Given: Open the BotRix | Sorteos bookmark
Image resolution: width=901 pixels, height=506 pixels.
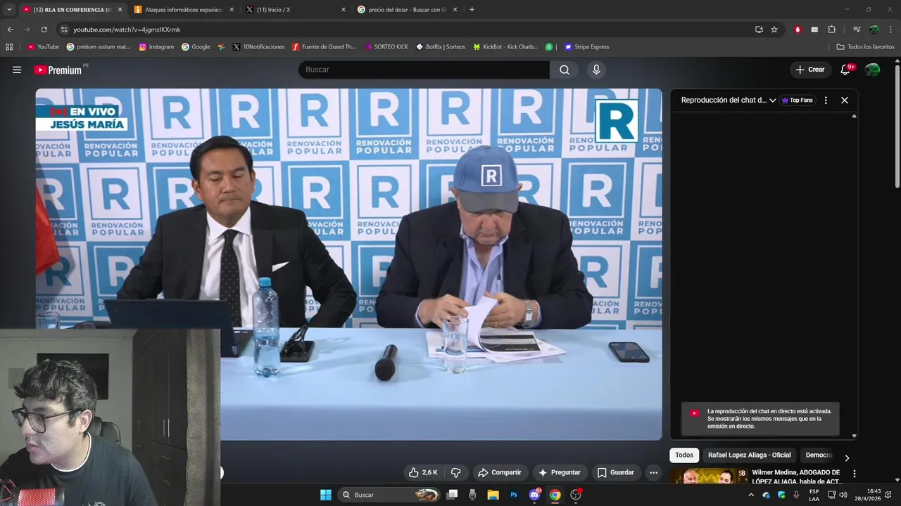Looking at the screenshot, I should [441, 46].
